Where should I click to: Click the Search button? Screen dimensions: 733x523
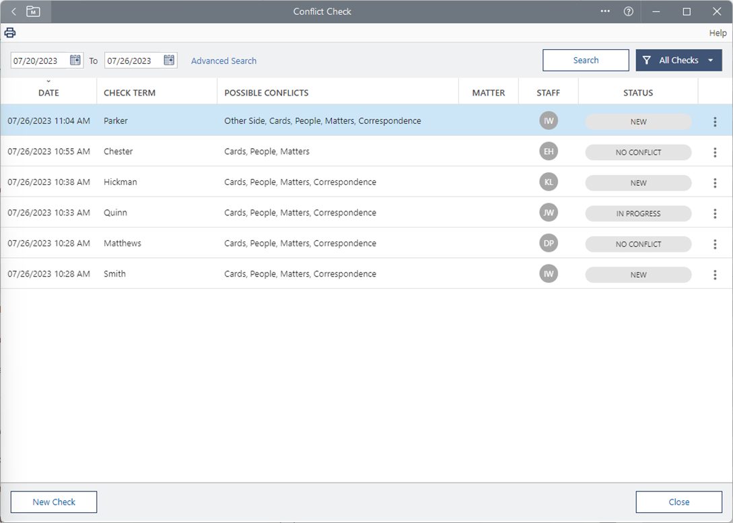[586, 61]
